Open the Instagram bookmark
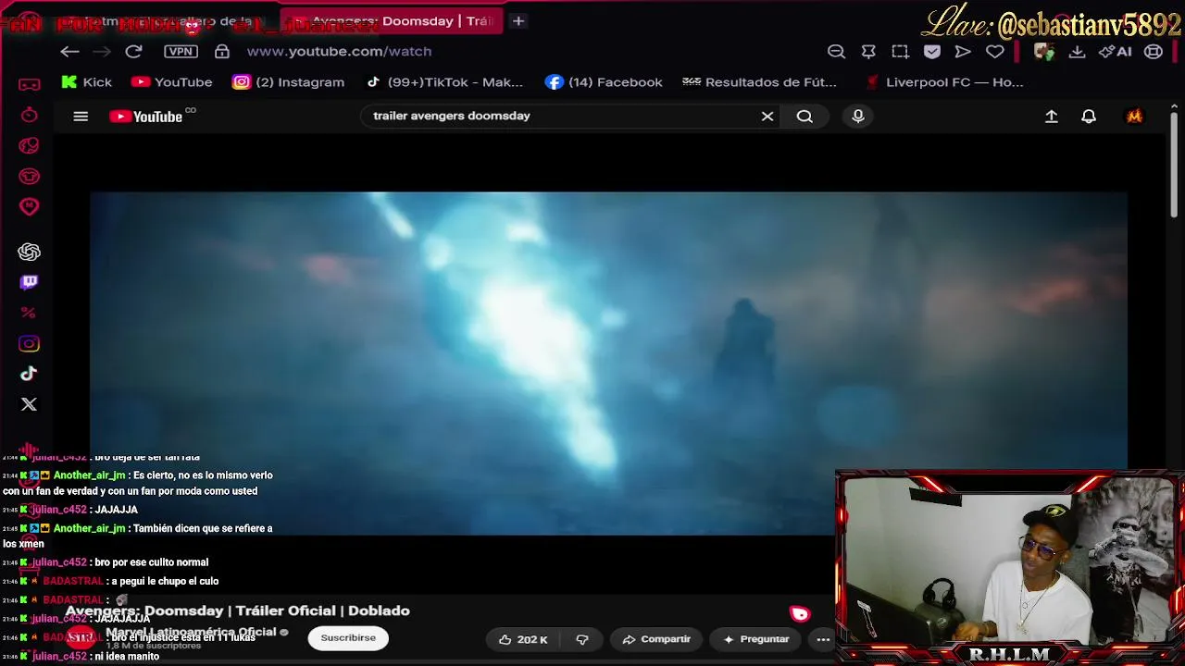This screenshot has width=1185, height=666. (288, 82)
